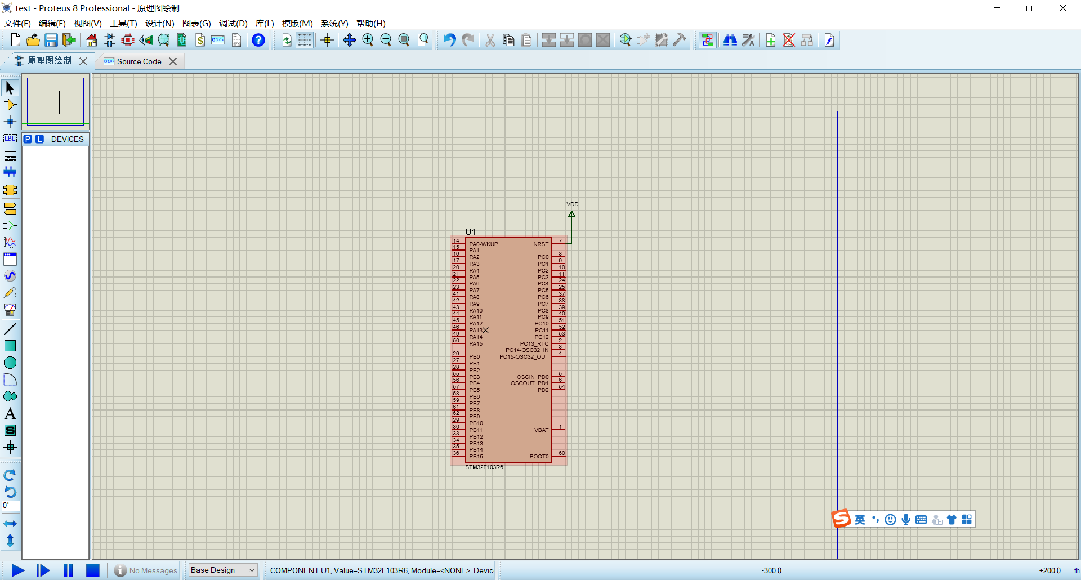This screenshot has width=1081, height=580.
Task: Toggle the grid display icon
Action: [x=305, y=40]
